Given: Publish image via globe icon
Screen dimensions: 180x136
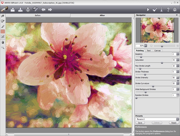Looking at the screenshot, I should pyautogui.click(x=28, y=9).
